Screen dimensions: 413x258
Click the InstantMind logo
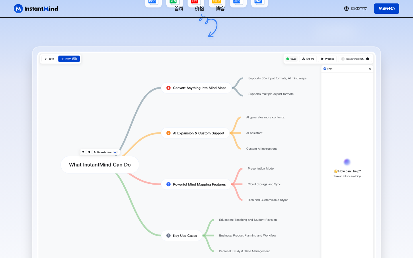(36, 9)
